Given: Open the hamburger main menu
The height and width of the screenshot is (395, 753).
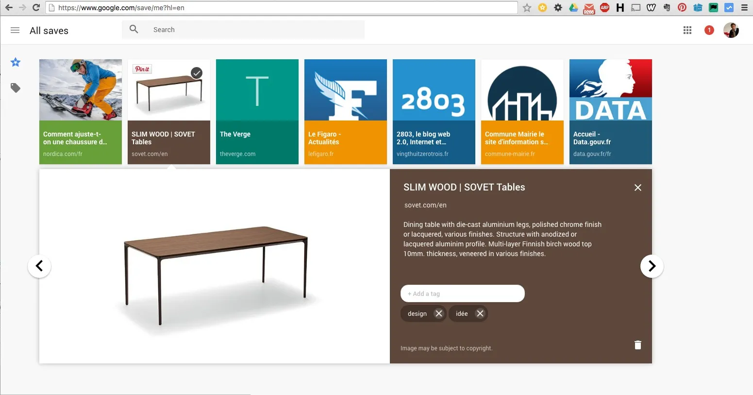Looking at the screenshot, I should (15, 30).
